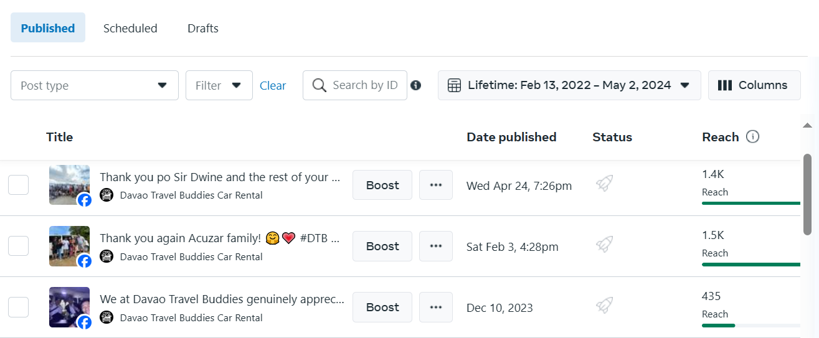The height and width of the screenshot is (338, 819).
Task: Click the vertical scrollbar thumb
Action: tap(807, 193)
